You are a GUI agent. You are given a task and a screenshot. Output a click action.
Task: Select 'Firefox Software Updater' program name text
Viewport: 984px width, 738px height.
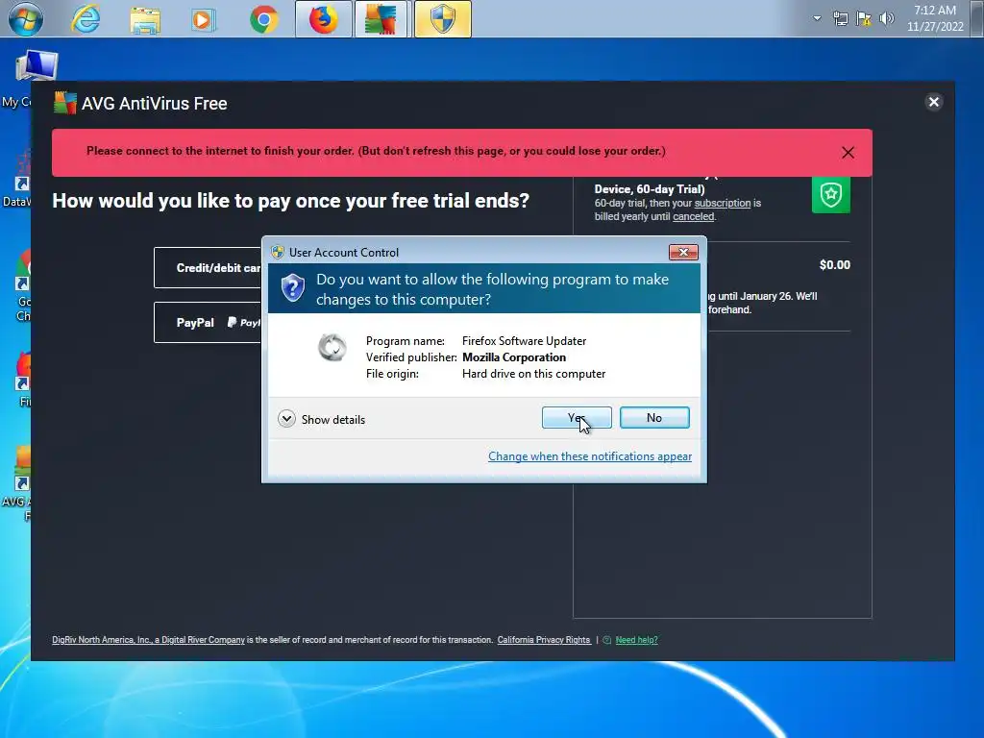(524, 341)
